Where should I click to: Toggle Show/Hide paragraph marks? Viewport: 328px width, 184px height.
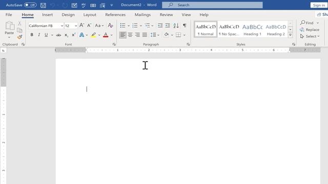point(184,26)
